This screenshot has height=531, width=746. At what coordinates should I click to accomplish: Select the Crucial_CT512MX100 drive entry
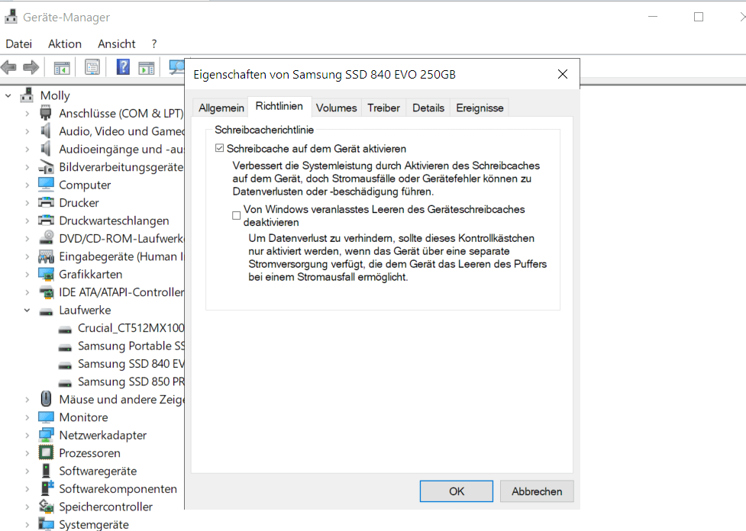click(x=131, y=328)
